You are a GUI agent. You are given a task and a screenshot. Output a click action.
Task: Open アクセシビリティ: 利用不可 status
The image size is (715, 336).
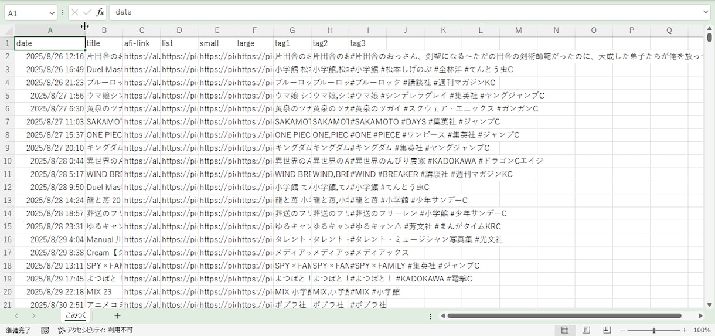pyautogui.click(x=96, y=330)
